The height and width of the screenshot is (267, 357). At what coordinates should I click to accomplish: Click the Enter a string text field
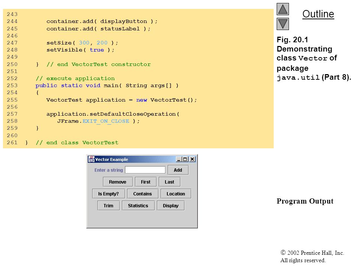pos(145,170)
